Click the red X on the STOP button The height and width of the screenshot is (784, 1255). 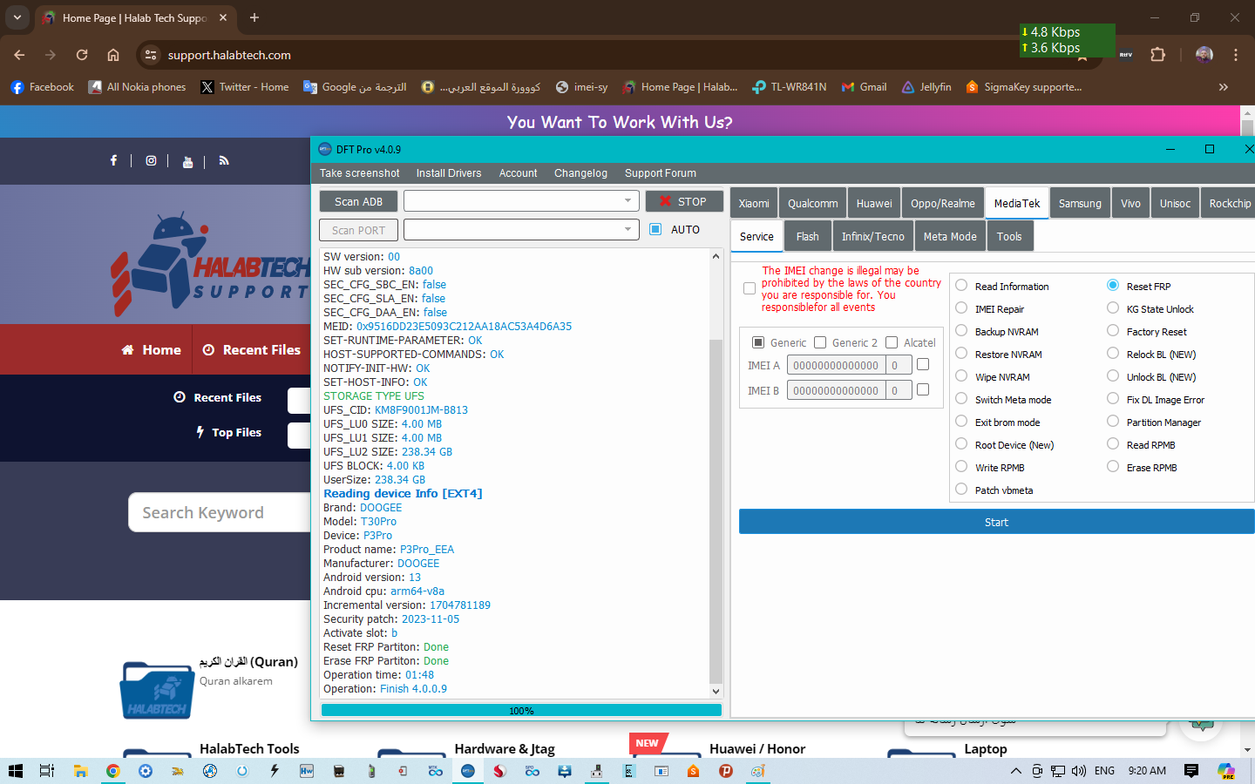click(x=666, y=201)
